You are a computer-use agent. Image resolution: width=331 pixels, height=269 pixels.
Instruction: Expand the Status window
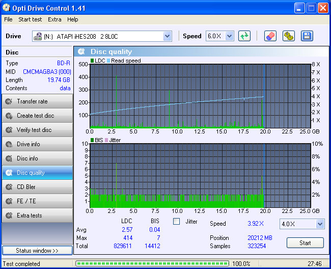pos(37,251)
